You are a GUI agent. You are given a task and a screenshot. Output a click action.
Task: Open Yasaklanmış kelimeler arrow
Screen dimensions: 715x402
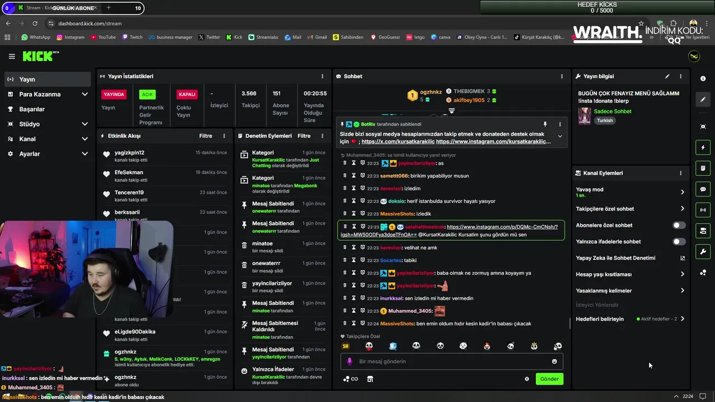point(682,291)
